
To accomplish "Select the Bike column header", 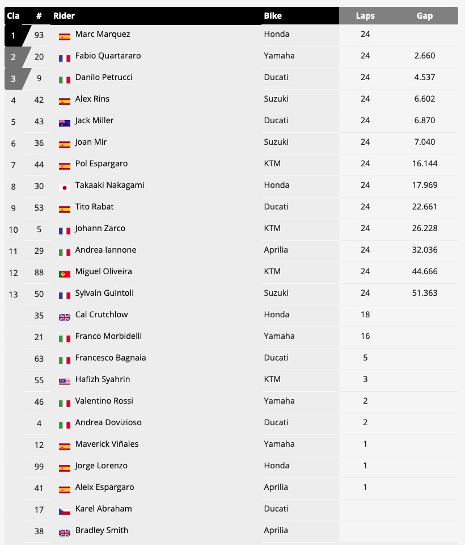I will coord(273,16).
